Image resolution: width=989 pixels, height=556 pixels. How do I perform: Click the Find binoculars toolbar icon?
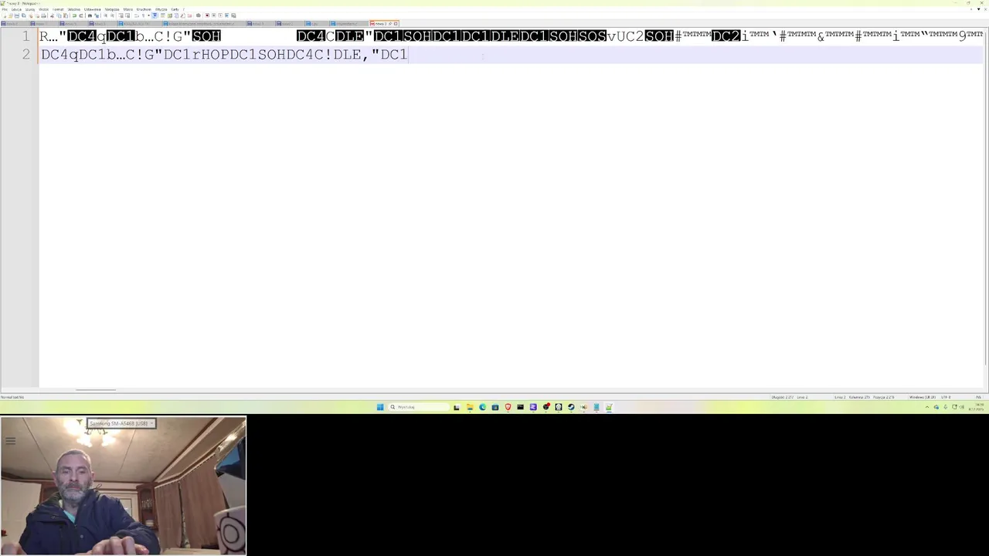90,15
